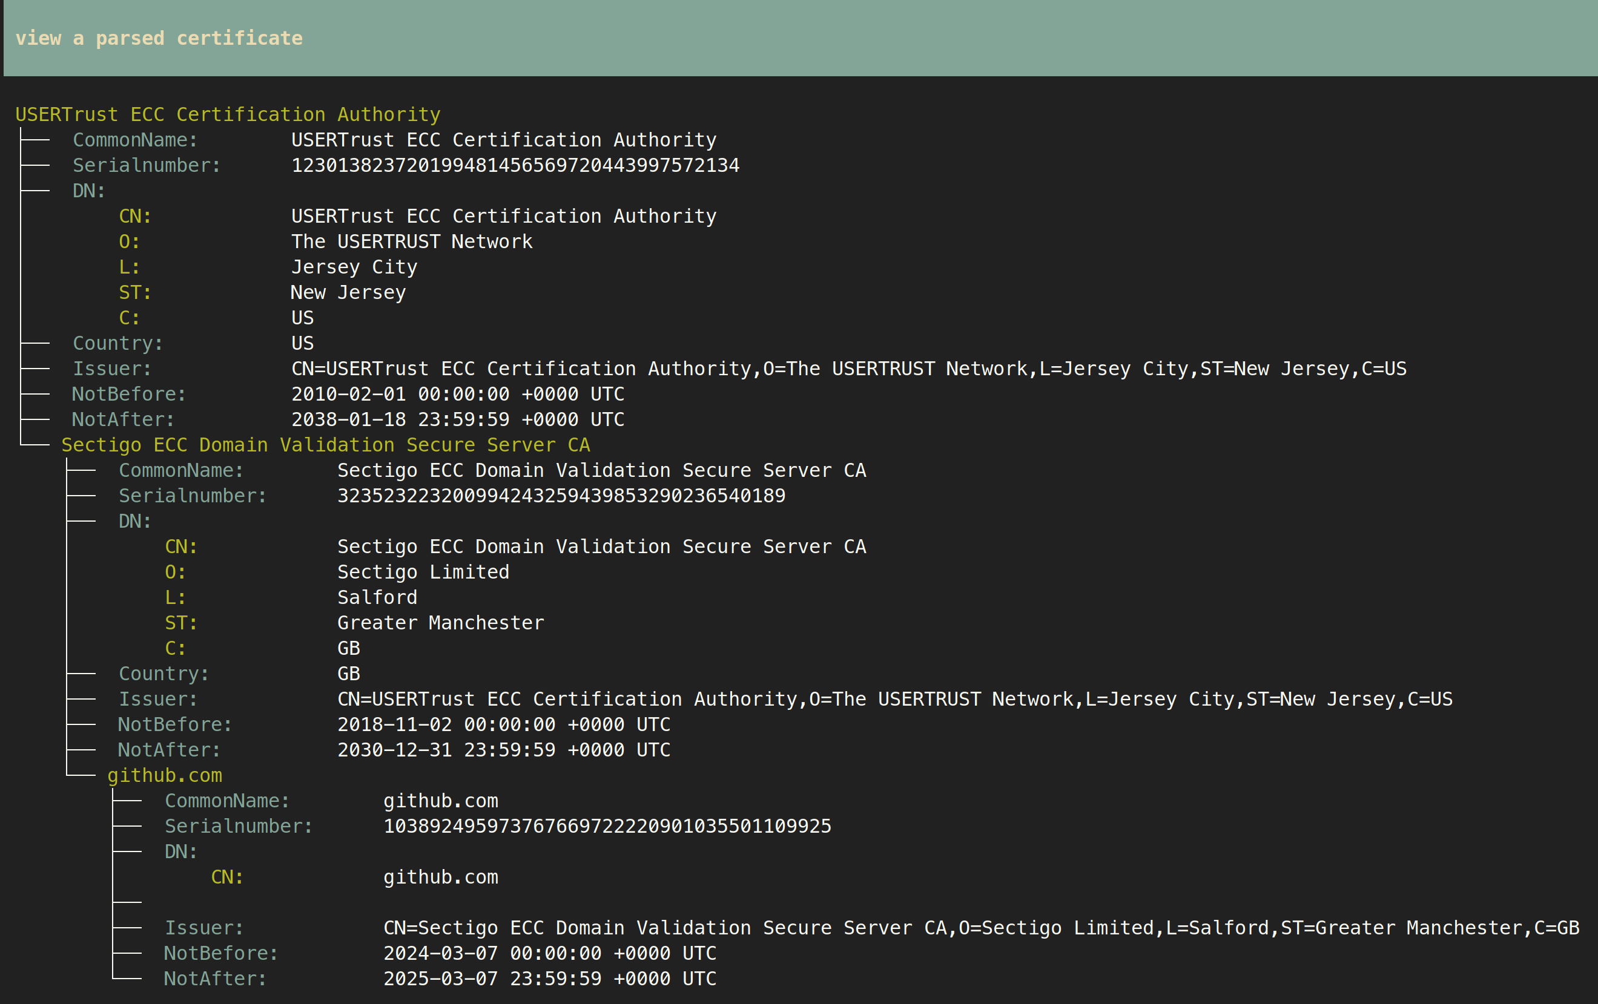1598x1004 pixels.
Task: Click the root certificate's DN: label
Action: [89, 191]
